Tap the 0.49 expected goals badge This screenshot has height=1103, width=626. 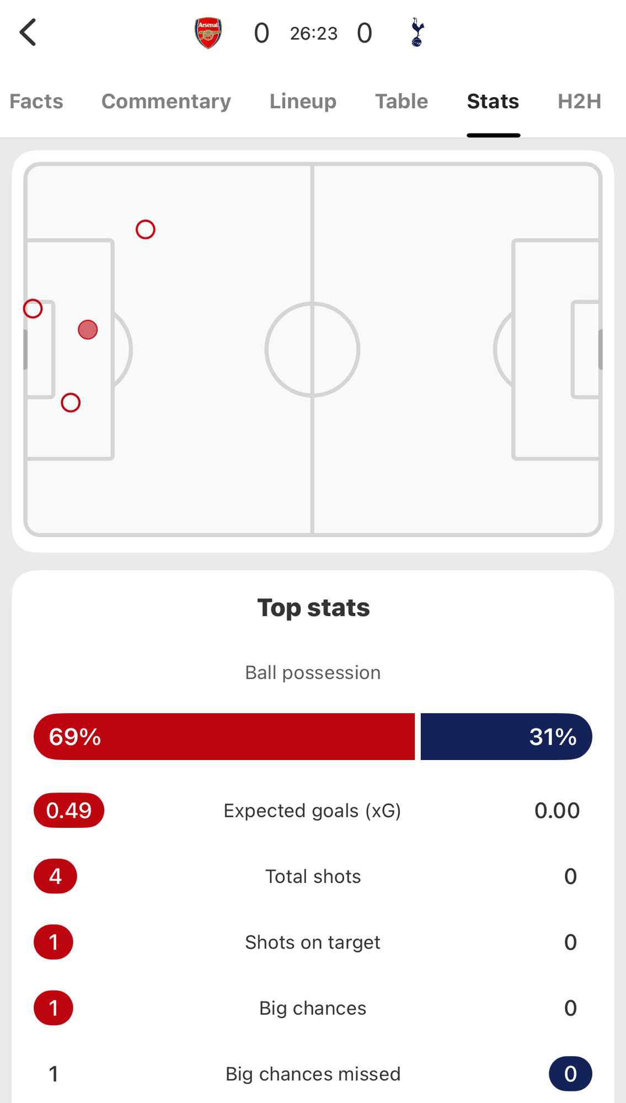point(69,810)
